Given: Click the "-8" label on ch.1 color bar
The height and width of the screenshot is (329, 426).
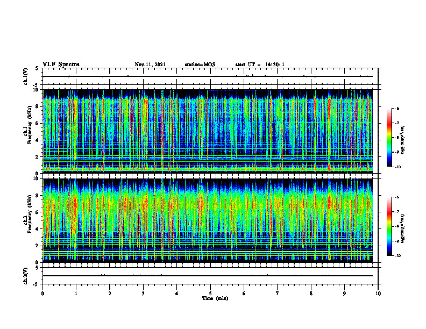Looking at the screenshot, I should click(x=397, y=138).
